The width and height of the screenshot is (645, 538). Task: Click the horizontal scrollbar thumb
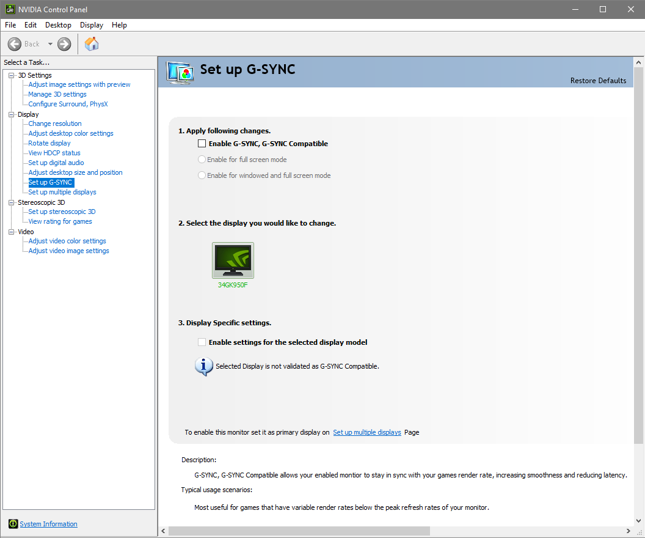299,531
